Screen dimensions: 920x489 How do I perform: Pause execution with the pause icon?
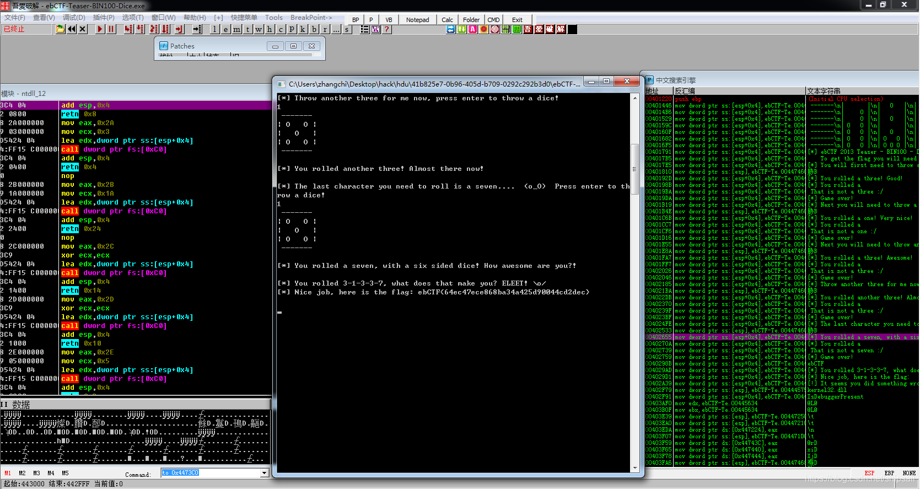111,29
